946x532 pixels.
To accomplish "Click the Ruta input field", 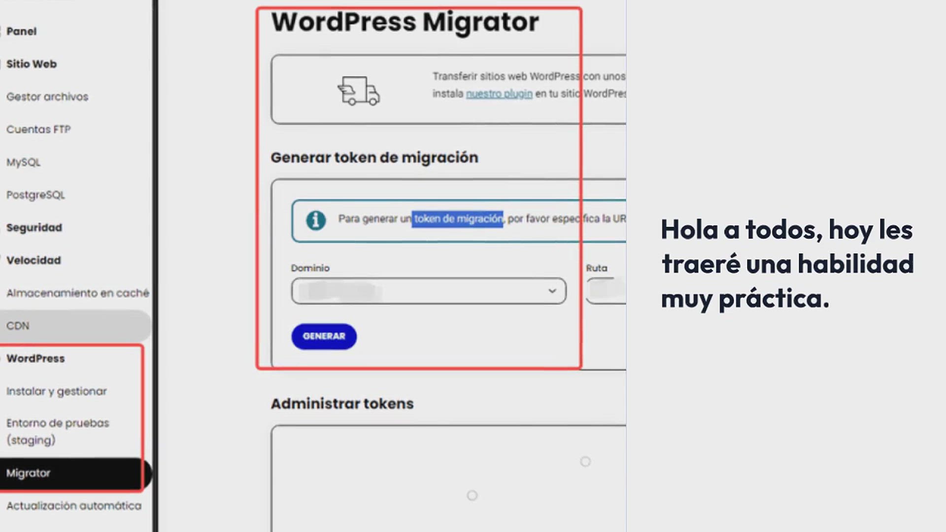I will coord(606,291).
